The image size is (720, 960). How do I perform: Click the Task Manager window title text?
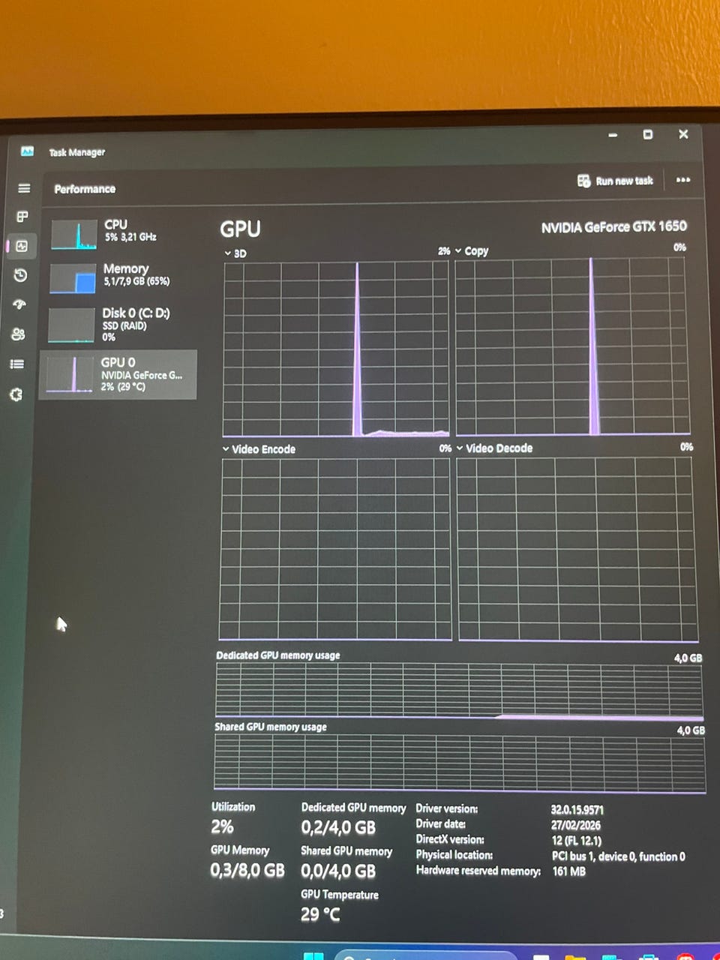77,152
